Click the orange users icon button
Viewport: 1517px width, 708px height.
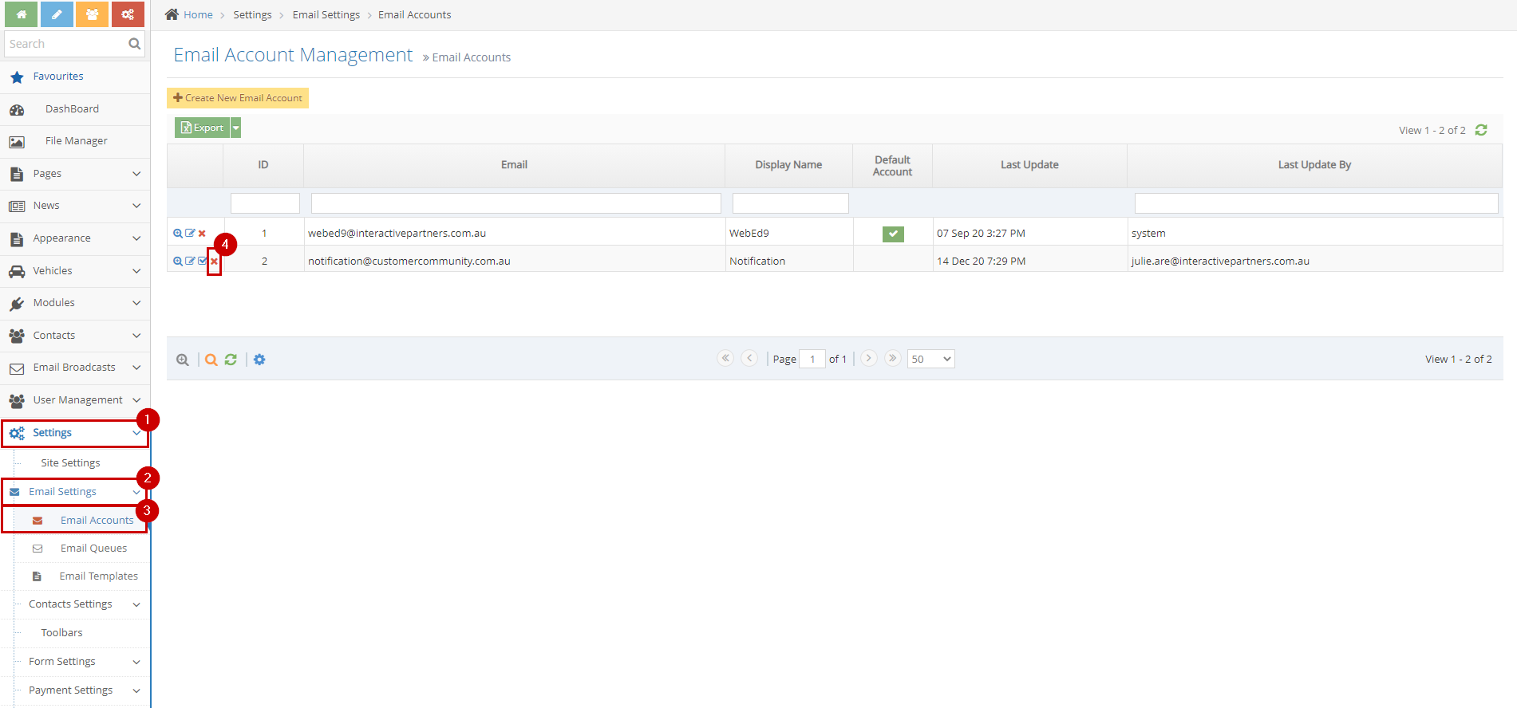coord(93,14)
